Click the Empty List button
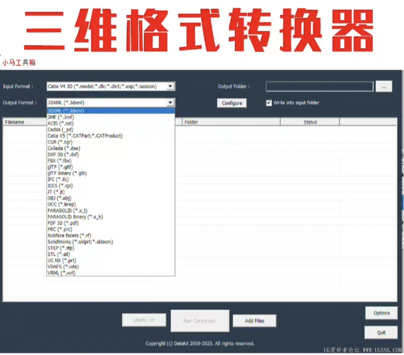This screenshot has height=355, width=404. click(144, 320)
